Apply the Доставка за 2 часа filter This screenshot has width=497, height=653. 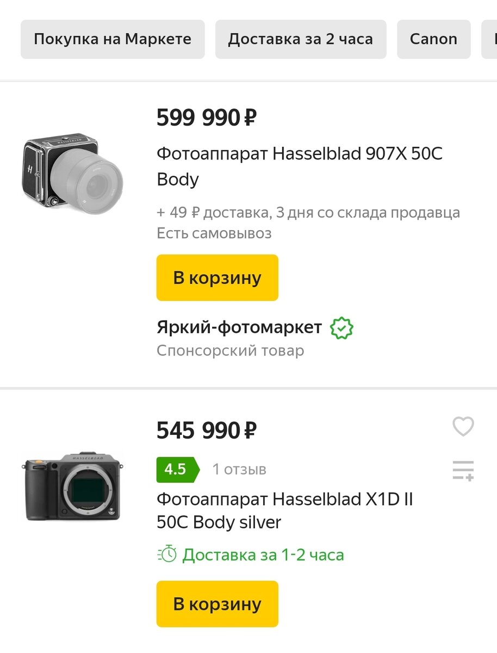click(x=301, y=39)
